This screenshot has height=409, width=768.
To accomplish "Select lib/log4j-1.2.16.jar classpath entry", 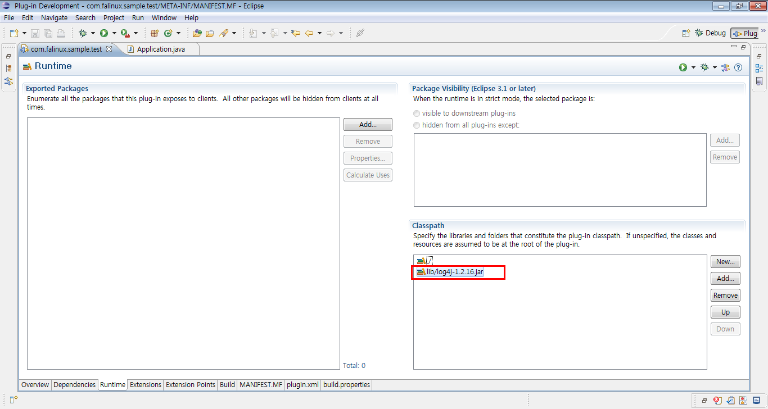I will click(x=450, y=272).
